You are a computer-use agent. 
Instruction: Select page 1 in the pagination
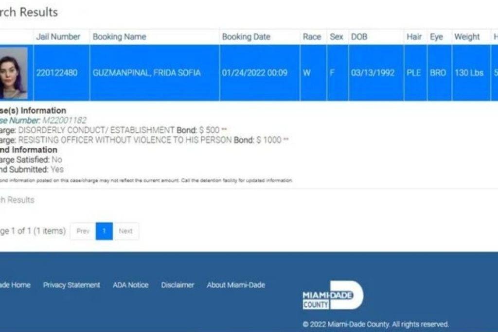click(104, 231)
